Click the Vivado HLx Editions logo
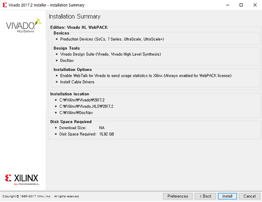262x202 pixels. pyautogui.click(x=24, y=25)
